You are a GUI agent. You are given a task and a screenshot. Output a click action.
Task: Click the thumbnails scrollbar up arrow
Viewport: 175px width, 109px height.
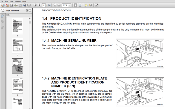[30, 18]
